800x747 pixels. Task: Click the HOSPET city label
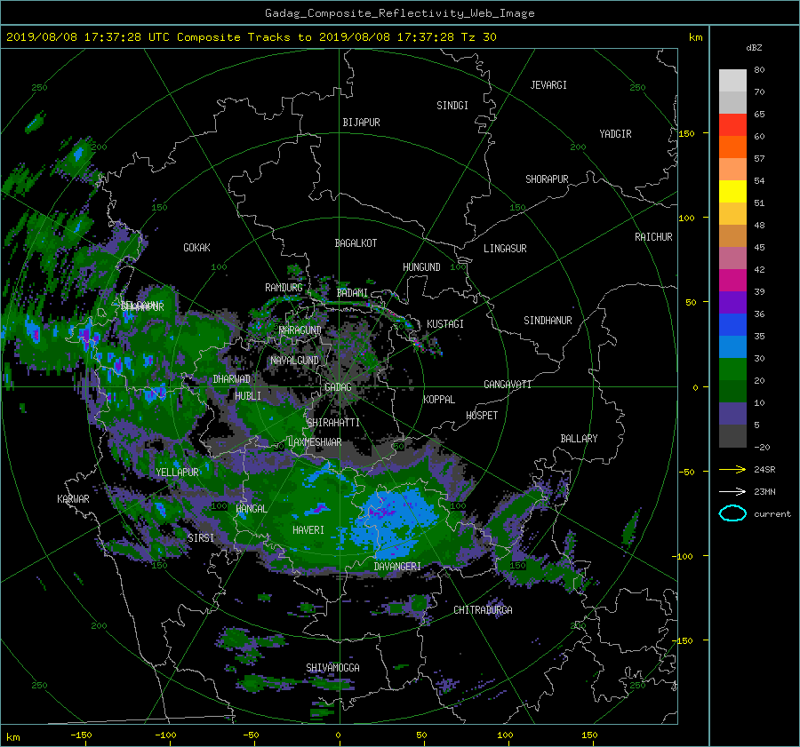482,416
